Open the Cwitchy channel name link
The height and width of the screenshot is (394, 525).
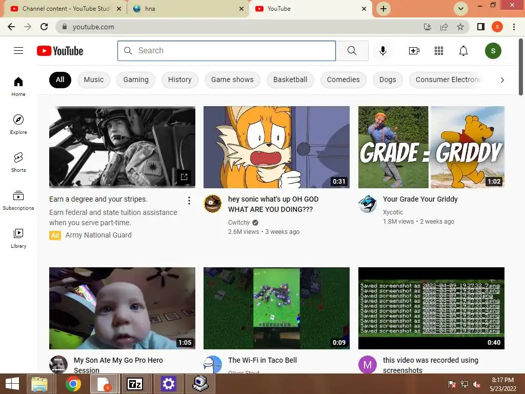click(239, 223)
